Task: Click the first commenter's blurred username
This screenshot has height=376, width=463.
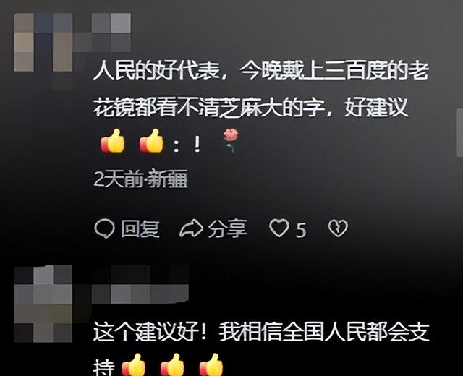Action: [111, 33]
